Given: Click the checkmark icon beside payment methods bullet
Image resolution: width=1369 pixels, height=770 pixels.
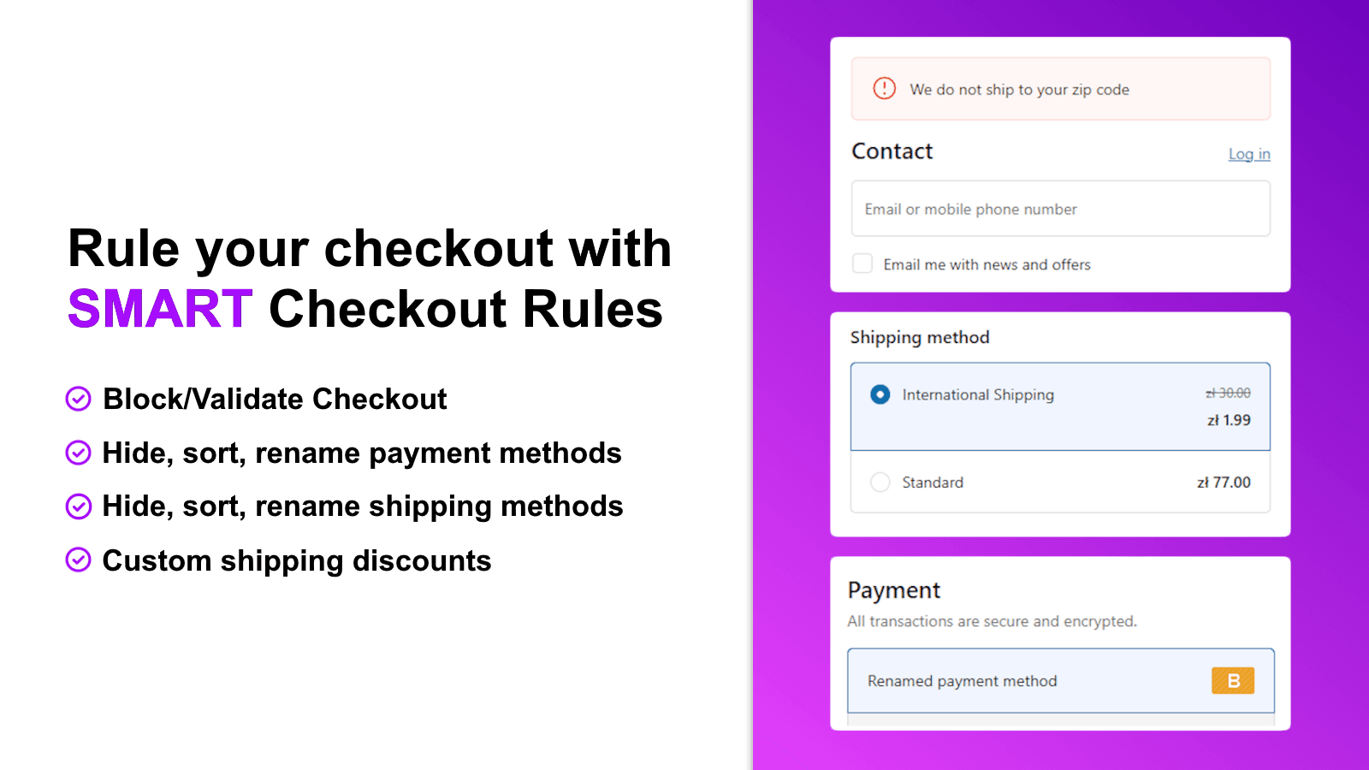Looking at the screenshot, I should click(78, 453).
